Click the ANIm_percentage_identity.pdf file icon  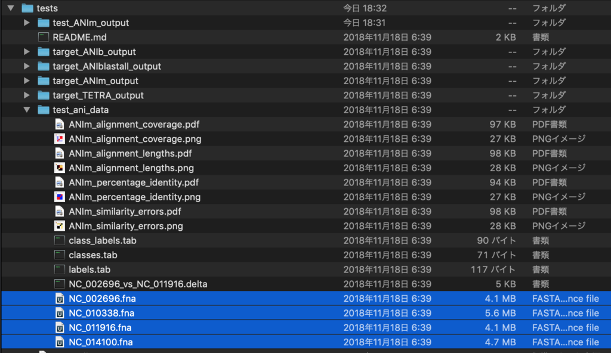click(x=59, y=182)
